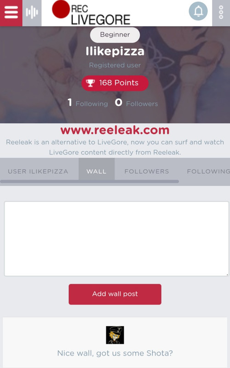This screenshot has width=230, height=368.
Task: Select the WALL tab
Action: (x=97, y=171)
